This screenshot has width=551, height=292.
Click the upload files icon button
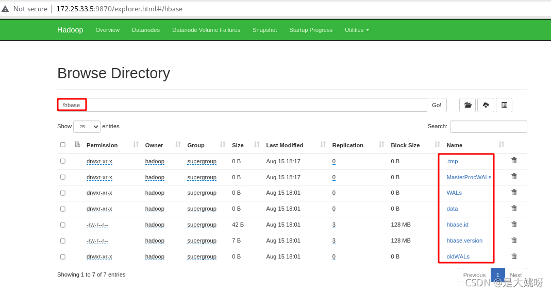[x=486, y=105]
